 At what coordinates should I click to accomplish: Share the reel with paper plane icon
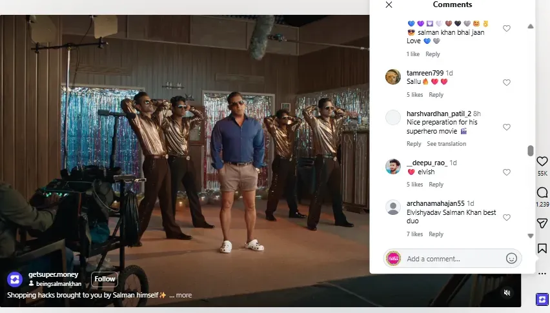coord(542,223)
